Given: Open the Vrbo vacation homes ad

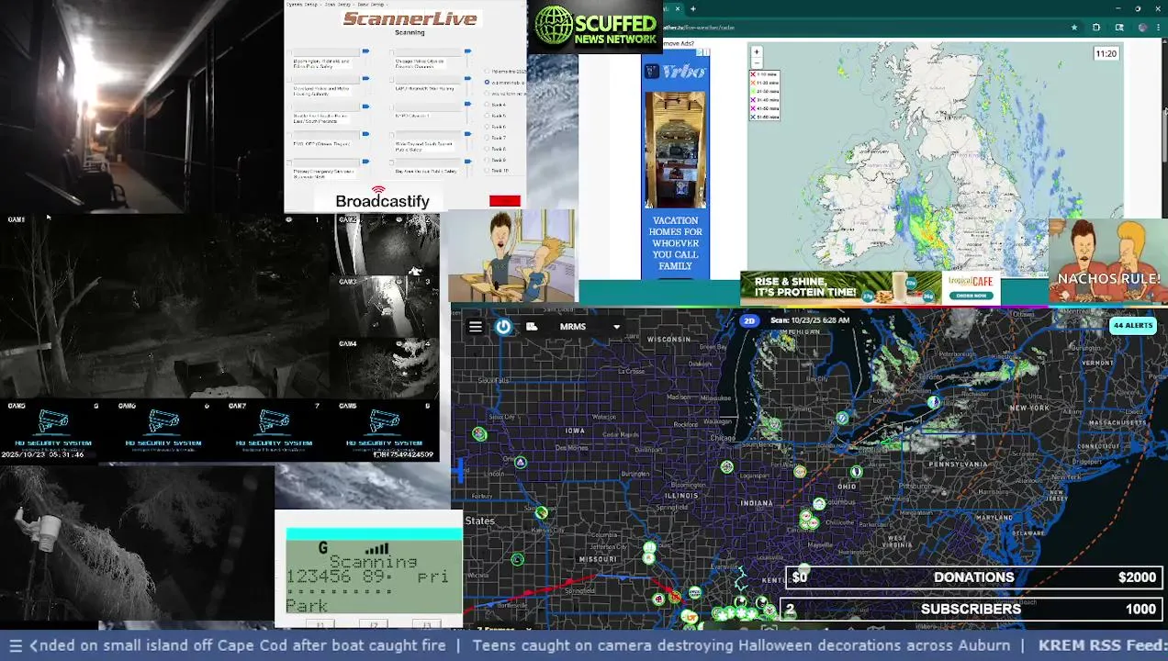Looking at the screenshot, I should [675, 163].
